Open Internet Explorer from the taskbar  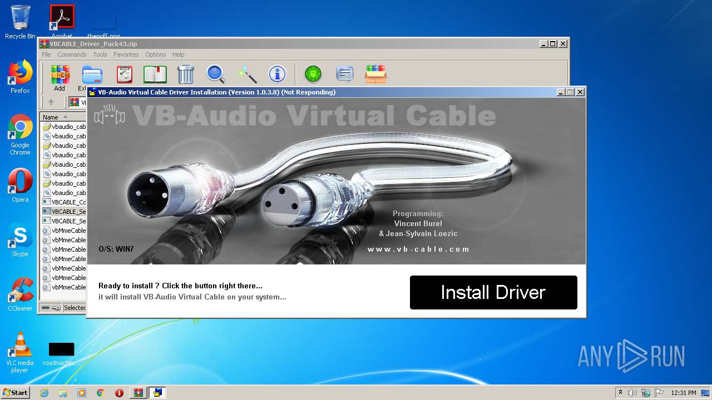[x=44, y=393]
